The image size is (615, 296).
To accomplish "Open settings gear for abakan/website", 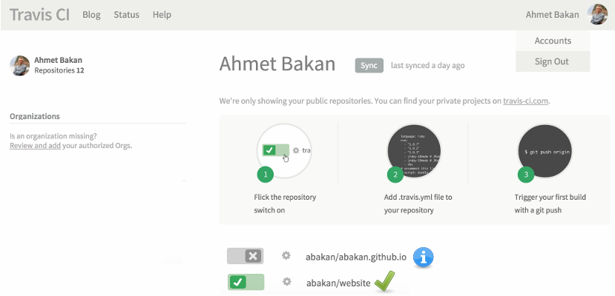I will point(286,282).
